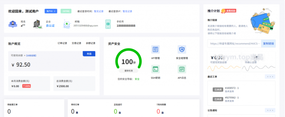Image resolution: width=285 pixels, height=117 pixels.
Task: Click the 账户ID: 2 badge
Action: [51, 11]
